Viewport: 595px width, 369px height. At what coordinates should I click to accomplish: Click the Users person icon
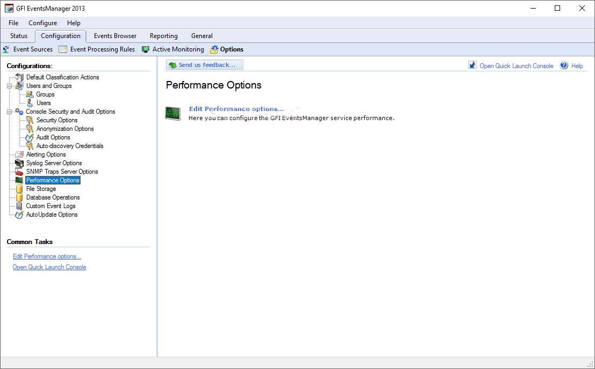coord(30,102)
